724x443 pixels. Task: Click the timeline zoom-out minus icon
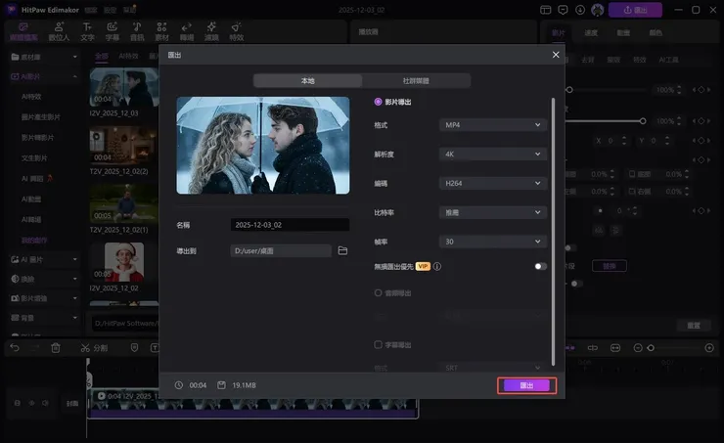click(638, 347)
